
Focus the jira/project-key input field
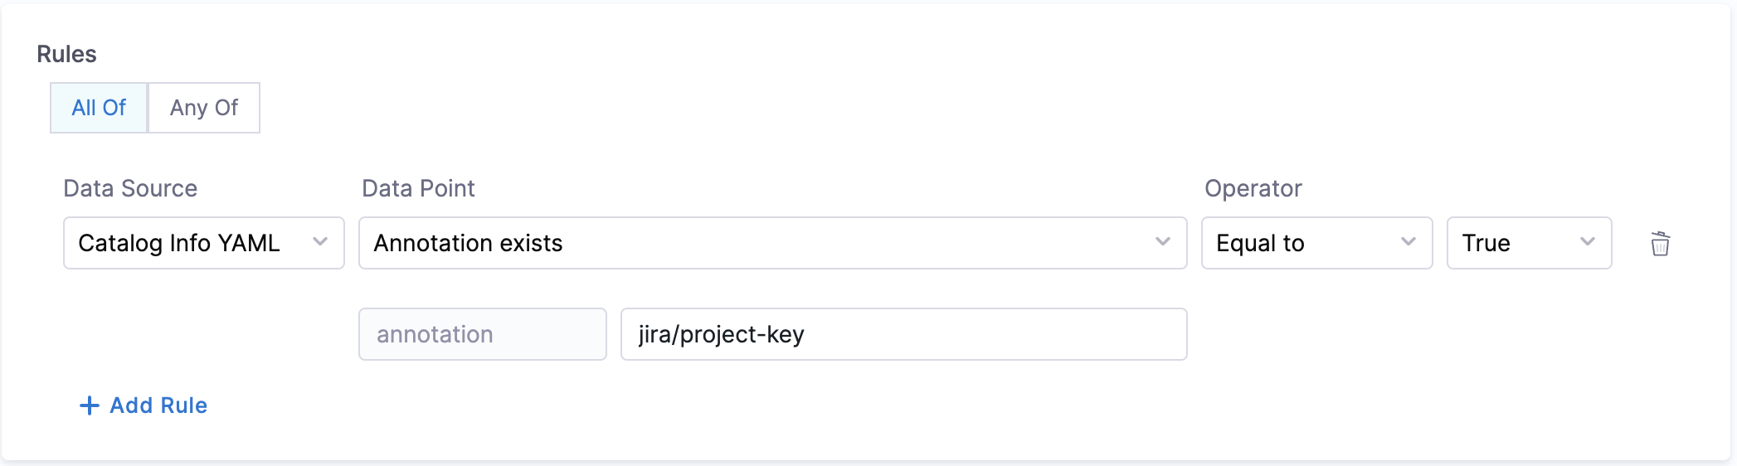(x=903, y=334)
